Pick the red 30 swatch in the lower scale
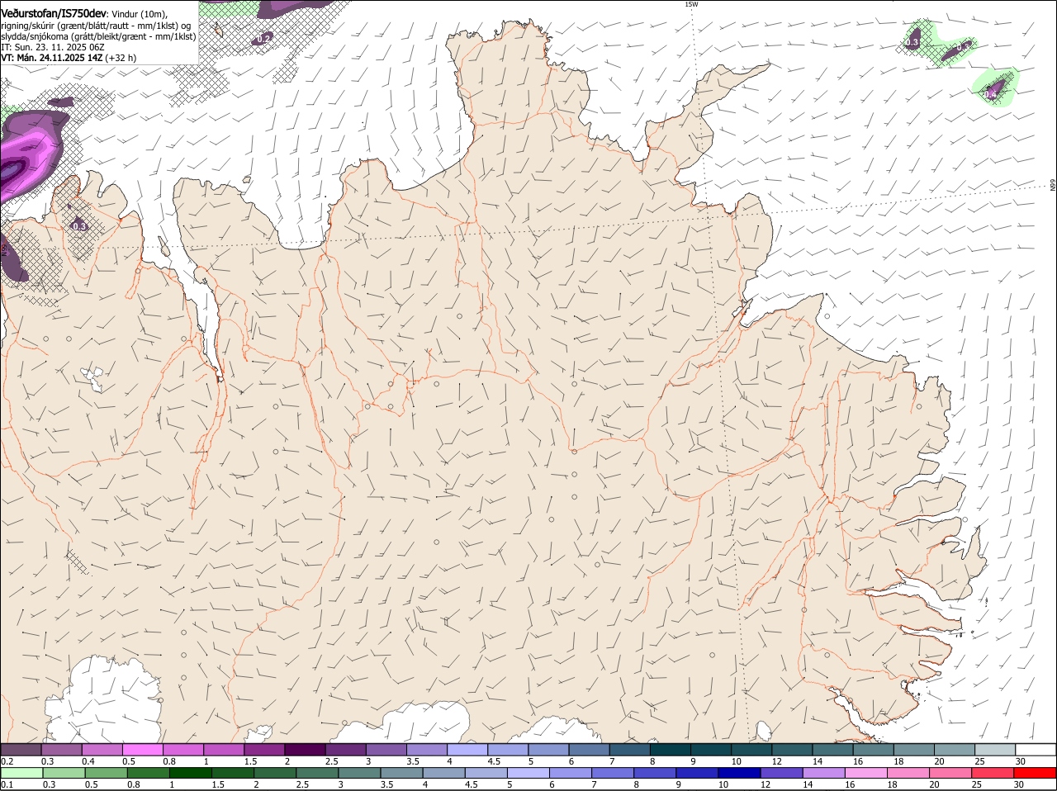The image size is (1057, 791). click(x=1035, y=772)
